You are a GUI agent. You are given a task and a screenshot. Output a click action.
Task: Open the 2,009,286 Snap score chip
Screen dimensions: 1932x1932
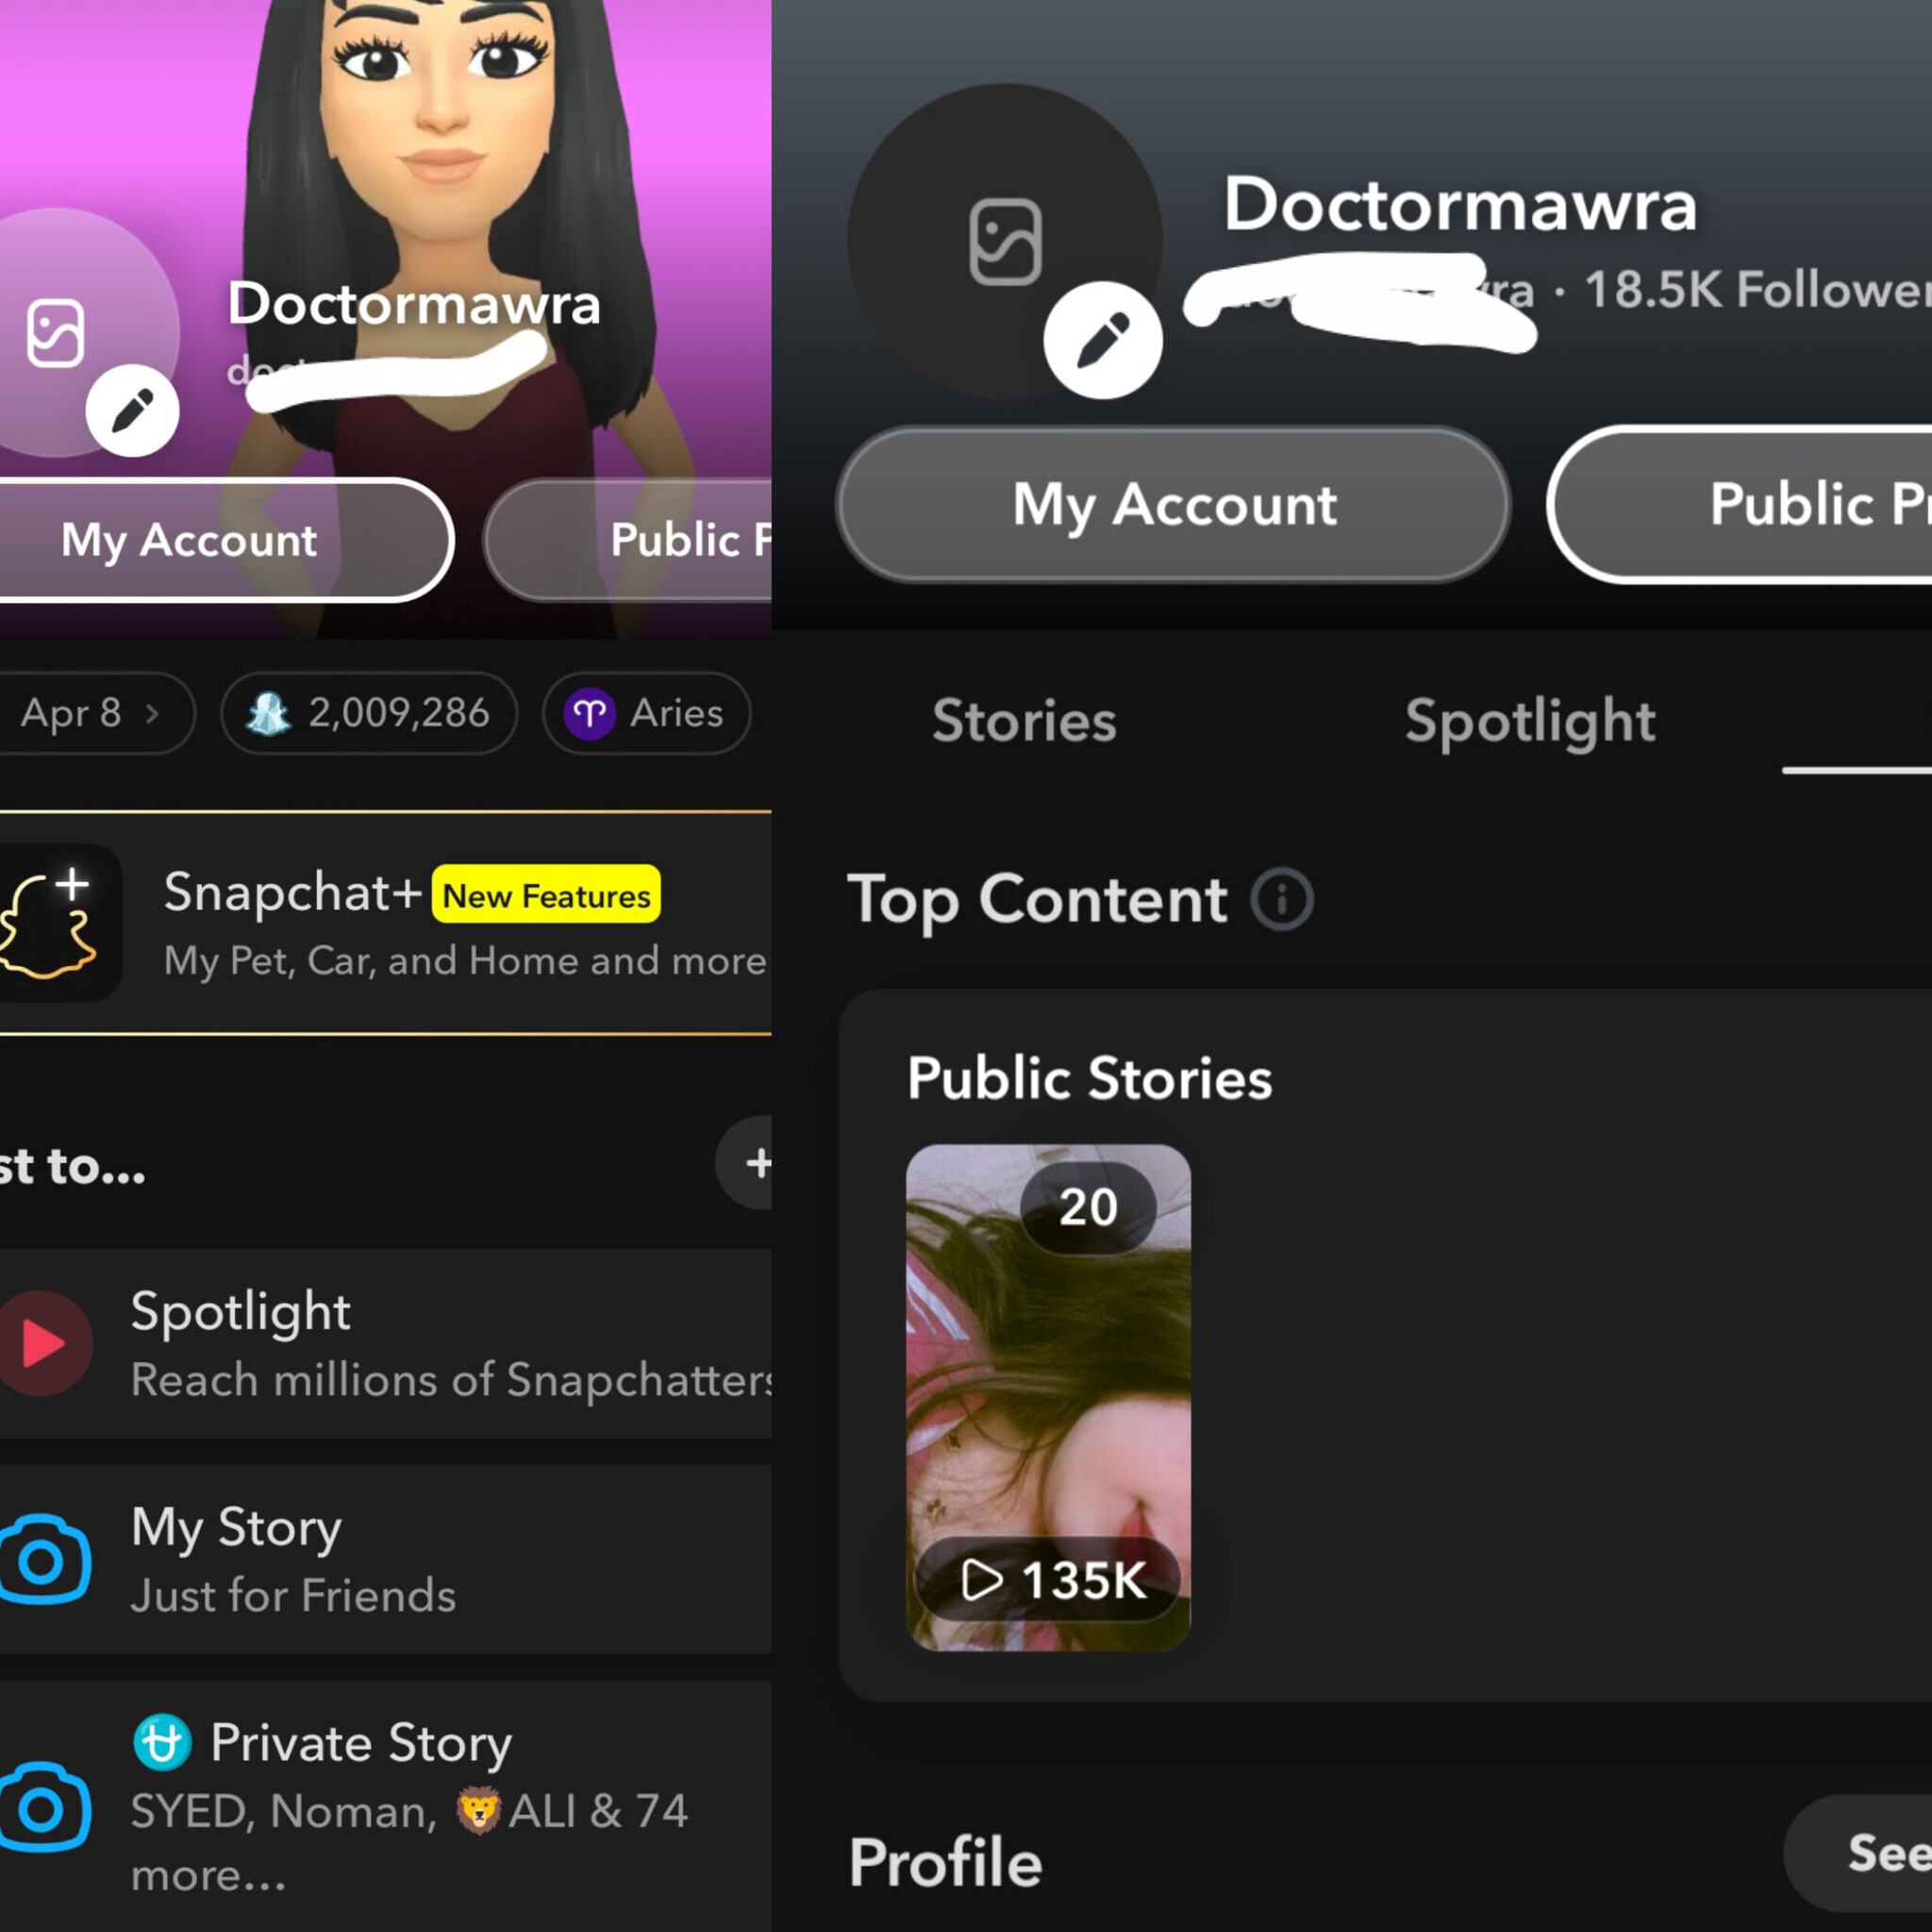click(369, 713)
